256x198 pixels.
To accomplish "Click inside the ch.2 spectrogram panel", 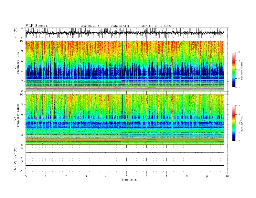I will click(124, 119).
